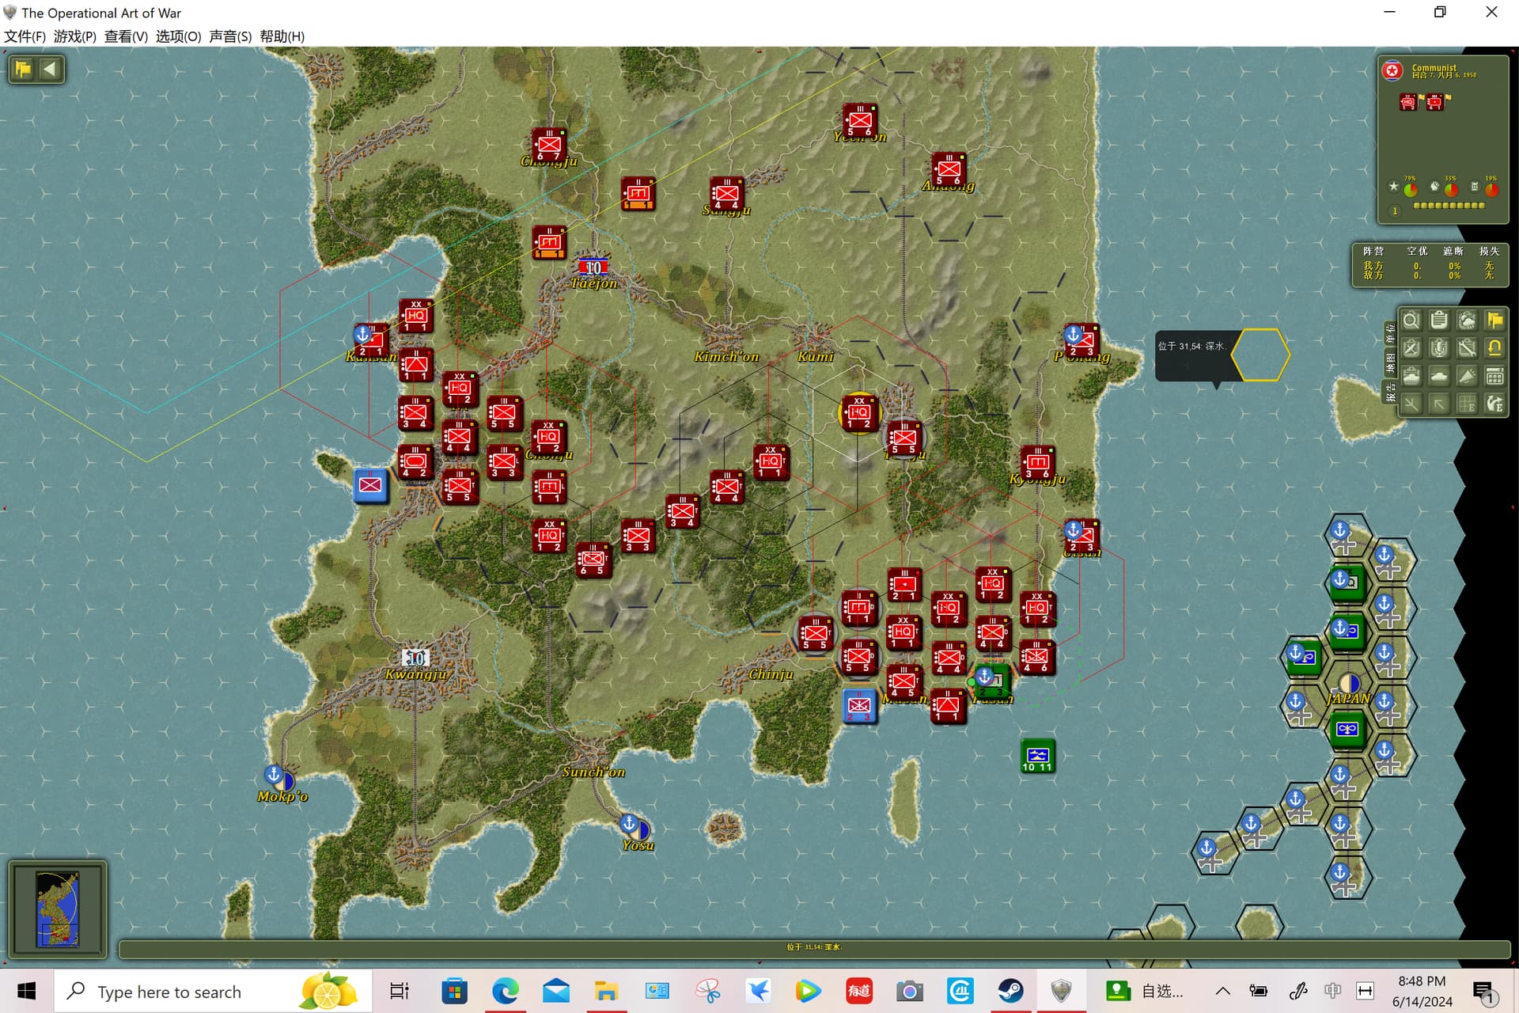Viewport: 1519px width, 1013px height.
Task: Open the tank clipboard inventory icon
Action: pyautogui.click(x=1411, y=376)
